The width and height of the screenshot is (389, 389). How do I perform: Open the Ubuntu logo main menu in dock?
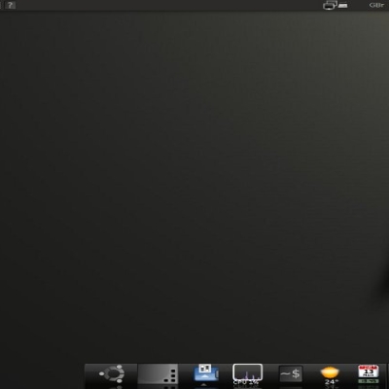tap(112, 373)
